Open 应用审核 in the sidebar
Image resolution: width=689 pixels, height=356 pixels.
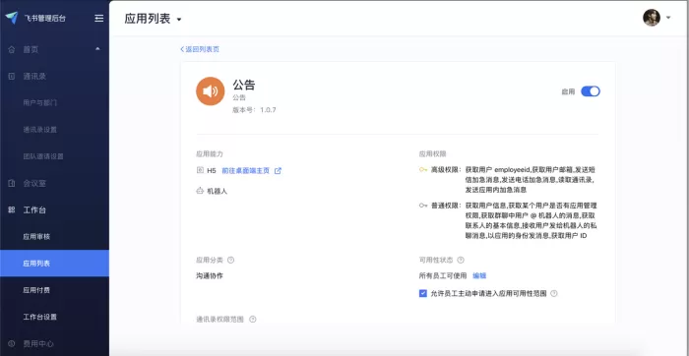[36, 237]
